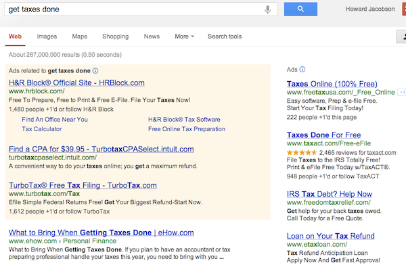Open H&R Block Official Site ad link
Screen dimensions: 406x265
point(76,82)
